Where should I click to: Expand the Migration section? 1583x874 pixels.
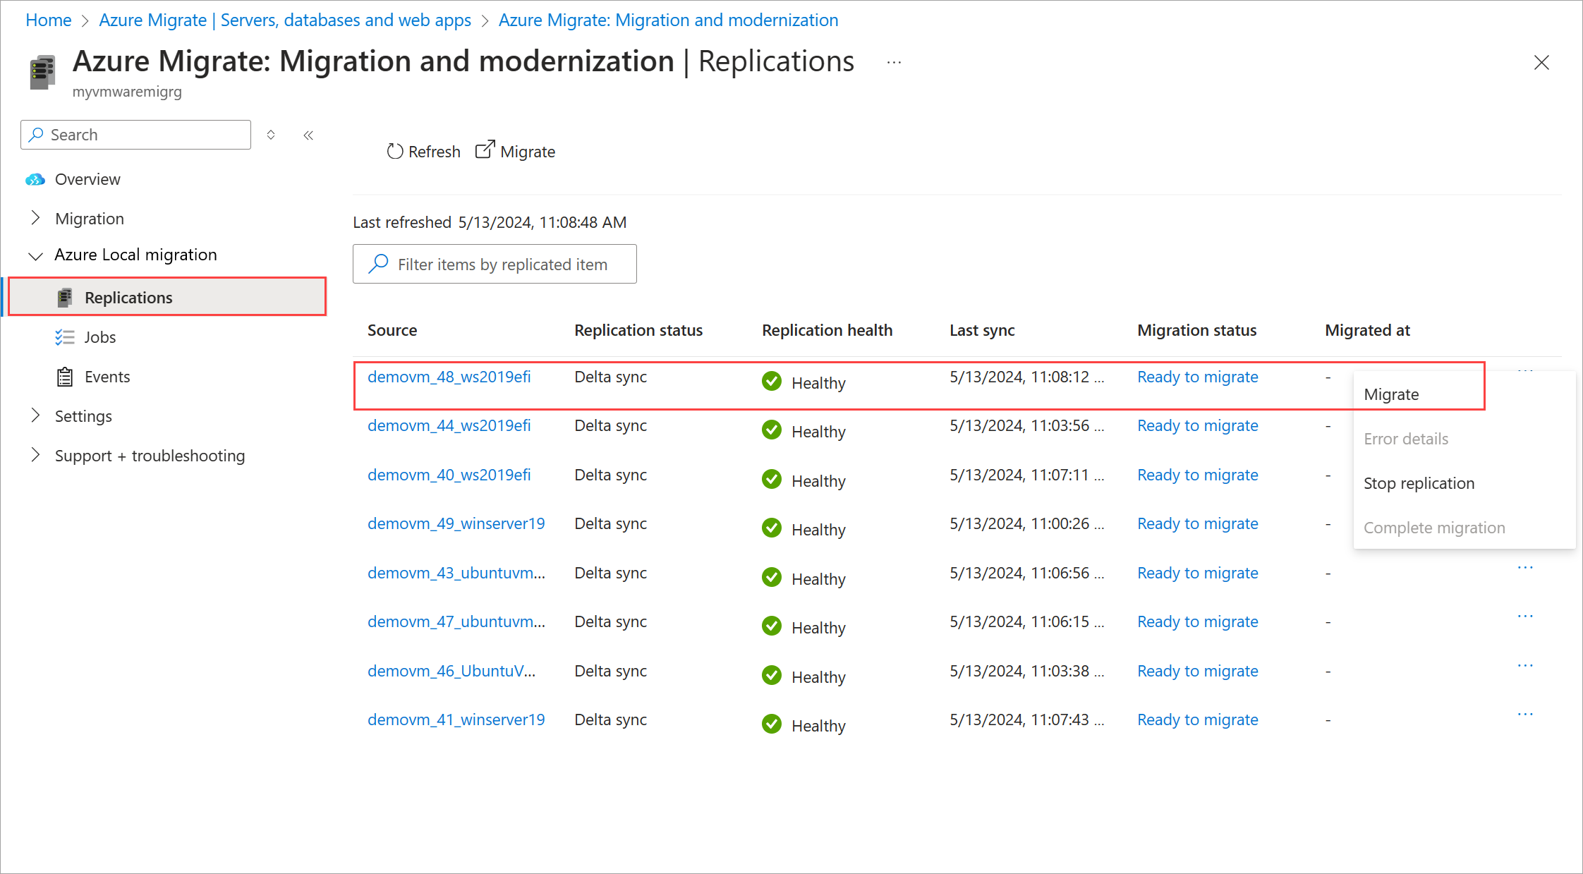point(36,218)
